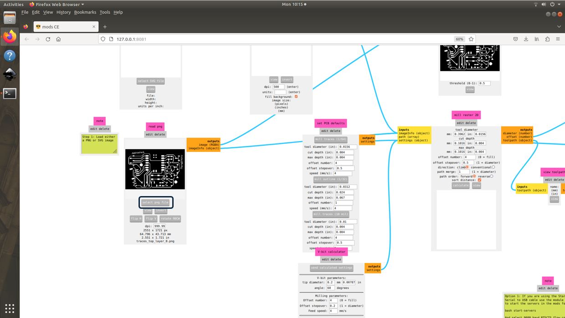The width and height of the screenshot is (565, 318).
Task: Click the pinned Firefox View tab icon
Action: [x=26, y=27]
